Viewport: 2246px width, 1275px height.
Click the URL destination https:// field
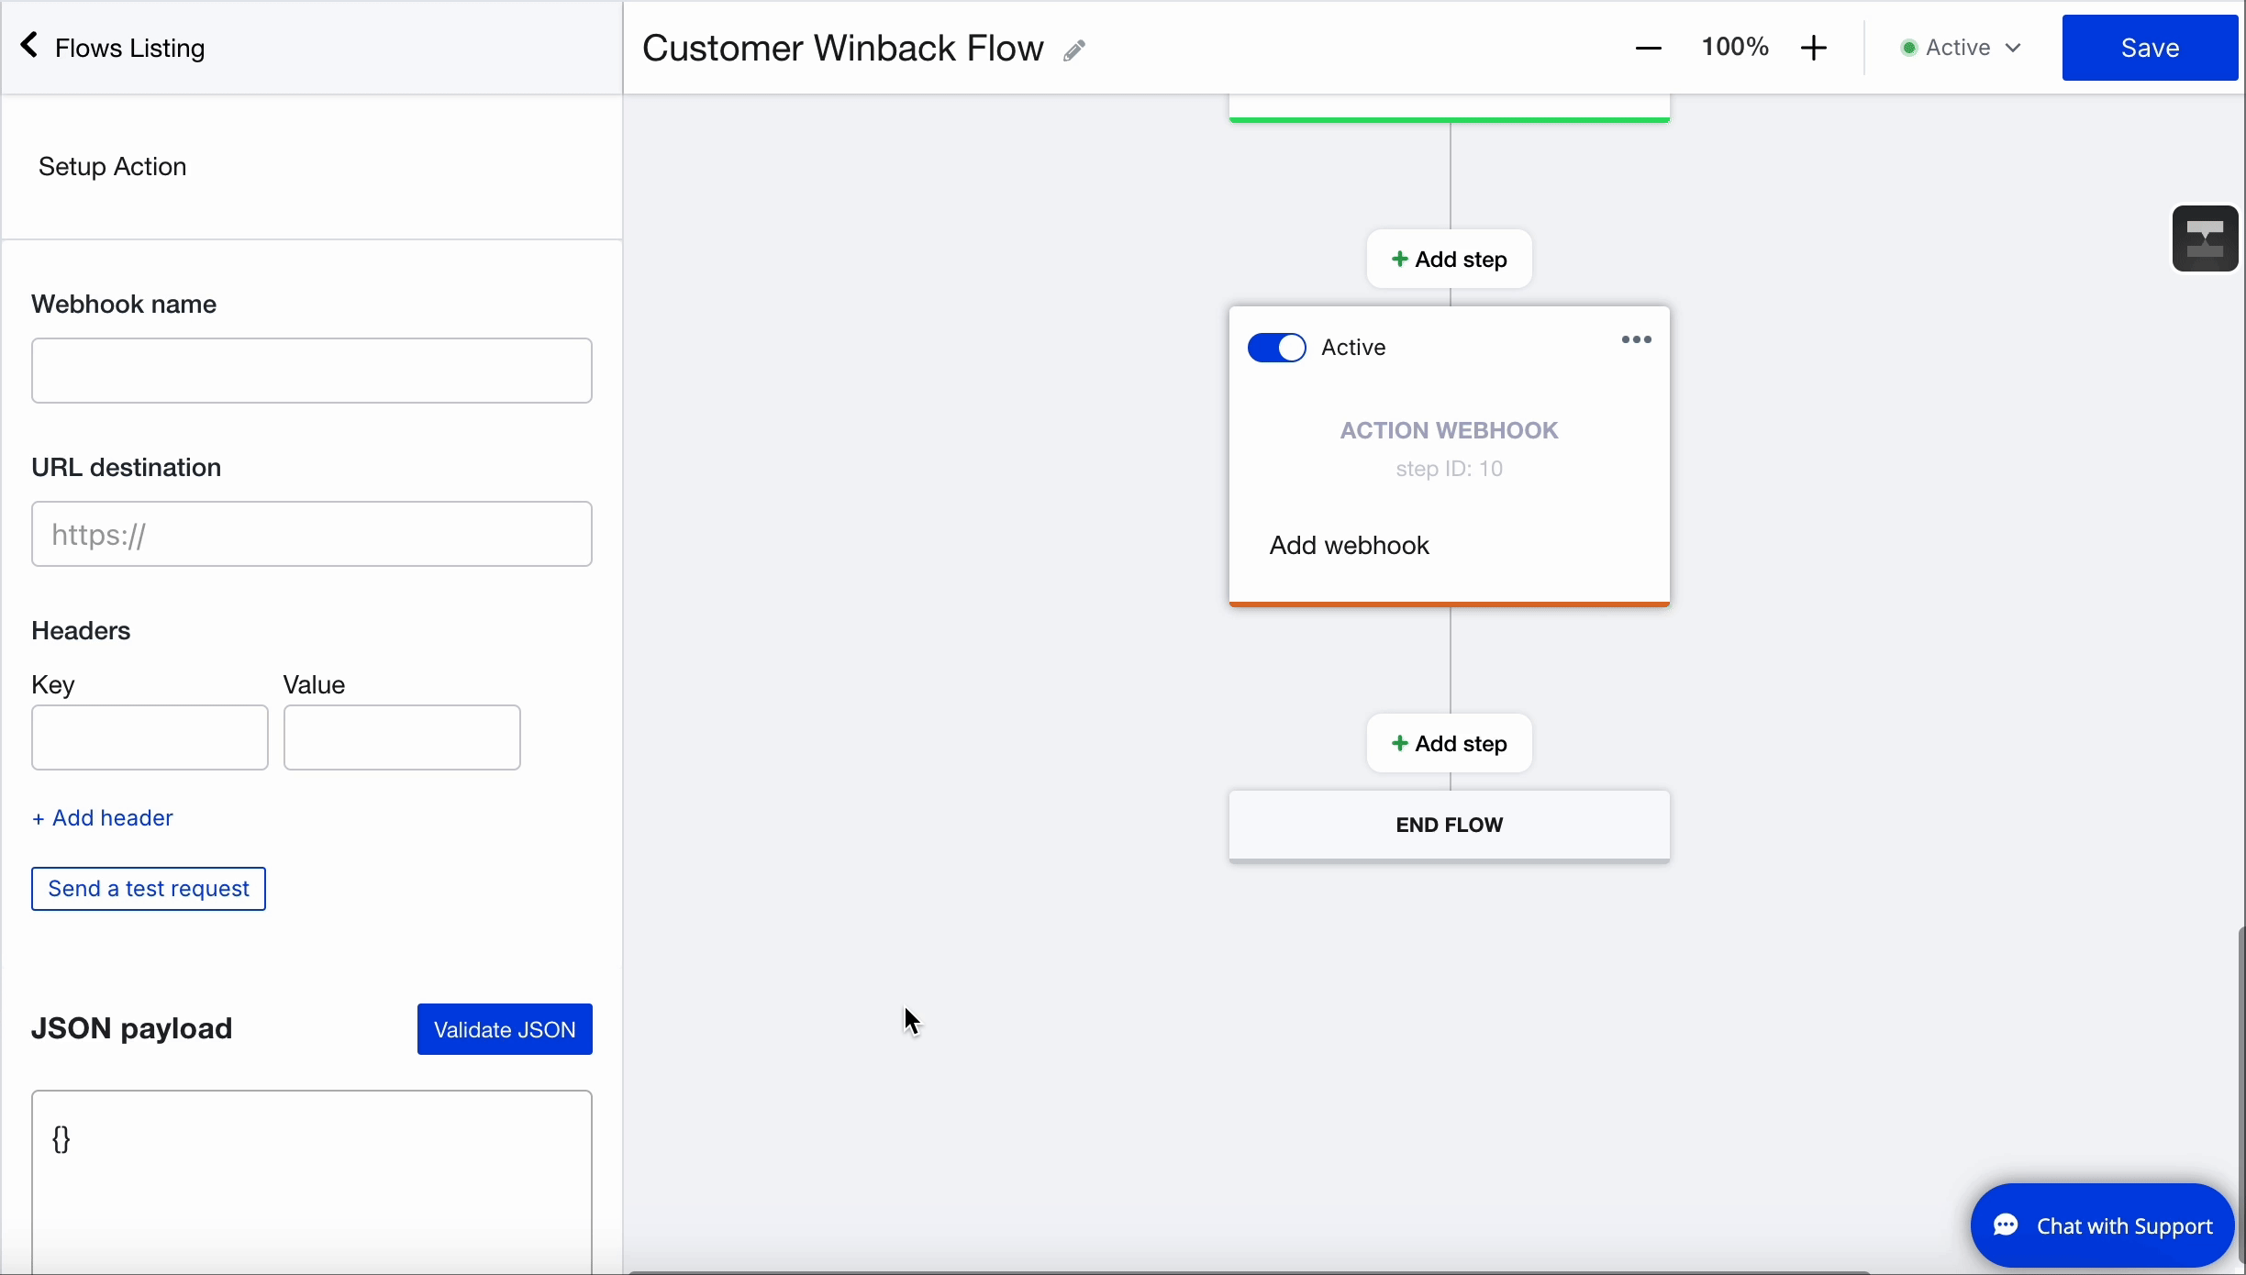click(311, 534)
